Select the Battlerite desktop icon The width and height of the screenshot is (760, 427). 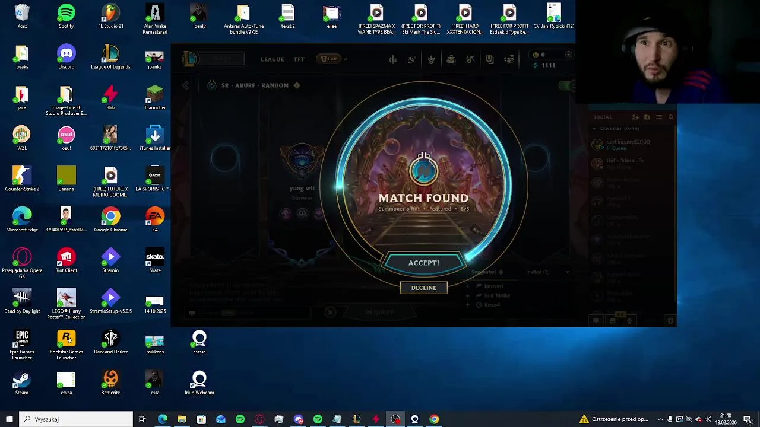tap(110, 383)
